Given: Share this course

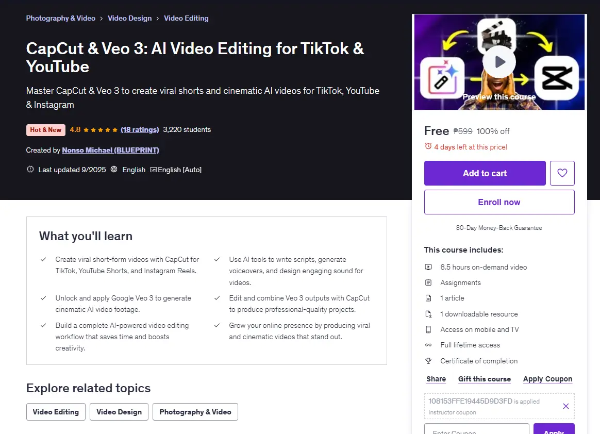Looking at the screenshot, I should point(436,379).
